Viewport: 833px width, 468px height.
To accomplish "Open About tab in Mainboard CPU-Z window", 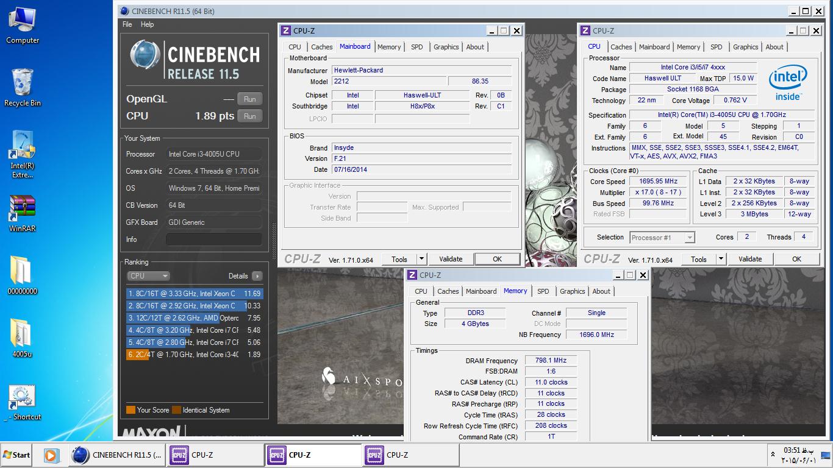I will click(x=475, y=47).
